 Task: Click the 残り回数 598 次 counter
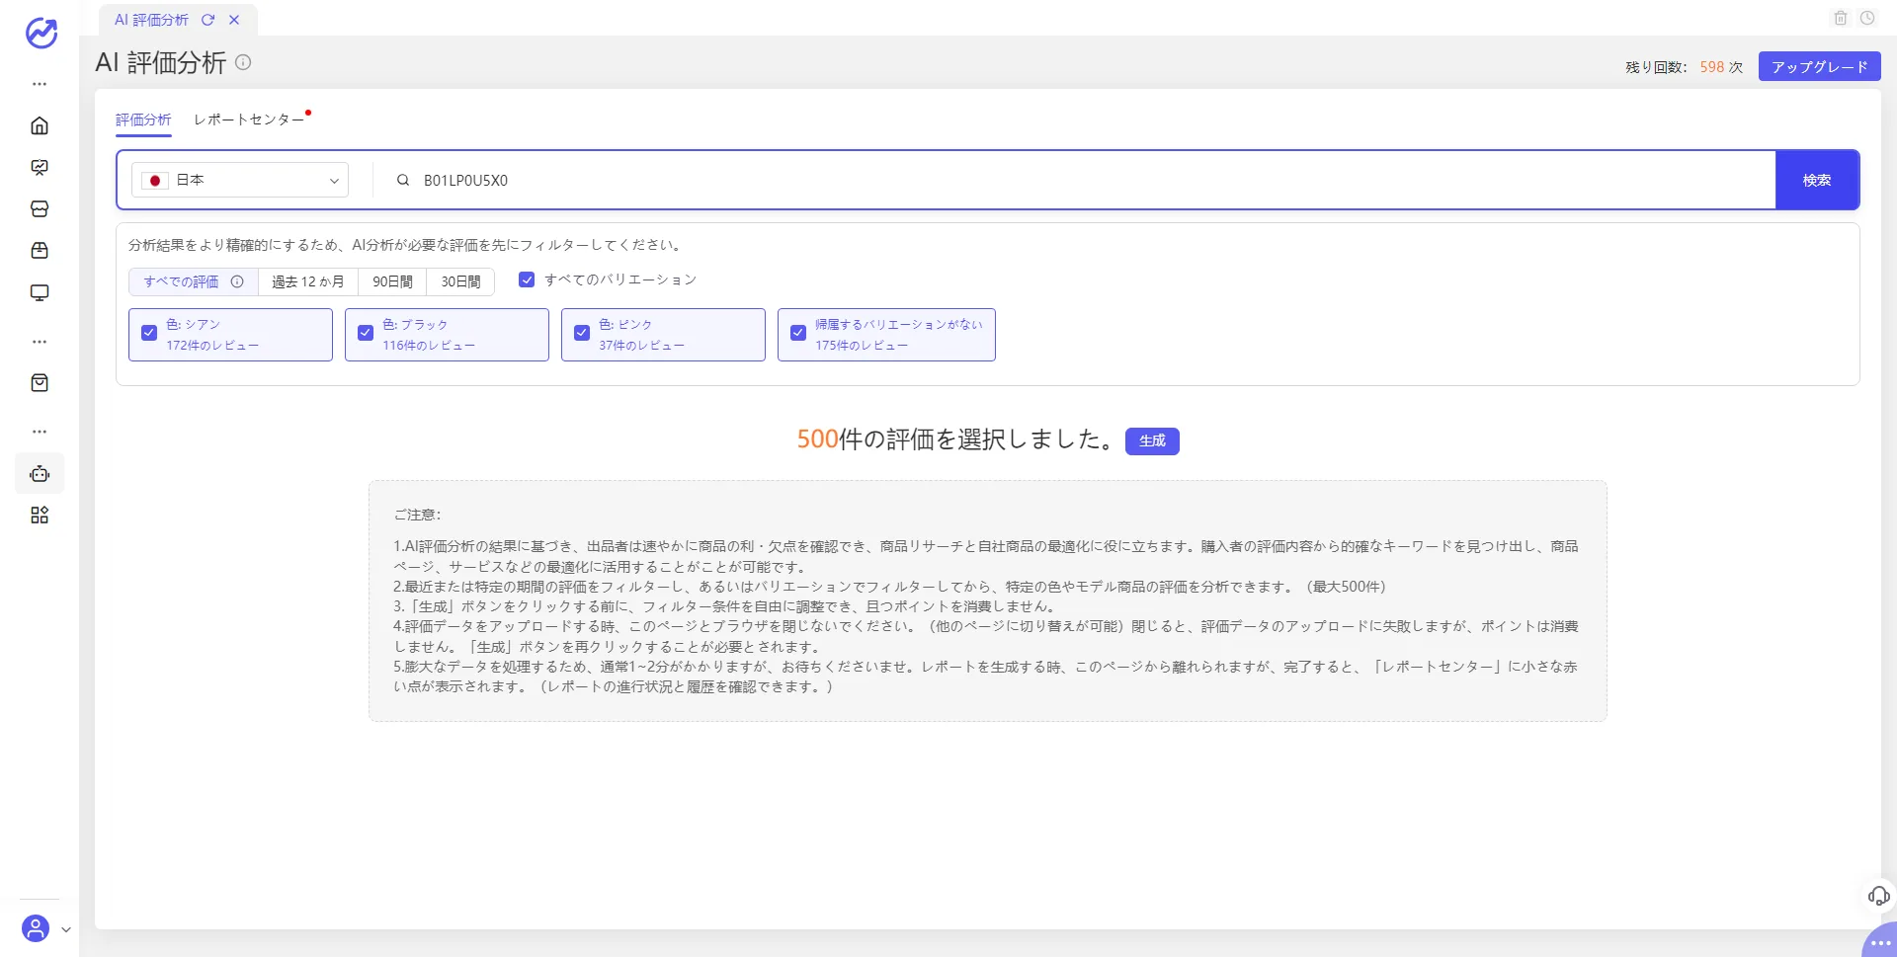tap(1685, 67)
